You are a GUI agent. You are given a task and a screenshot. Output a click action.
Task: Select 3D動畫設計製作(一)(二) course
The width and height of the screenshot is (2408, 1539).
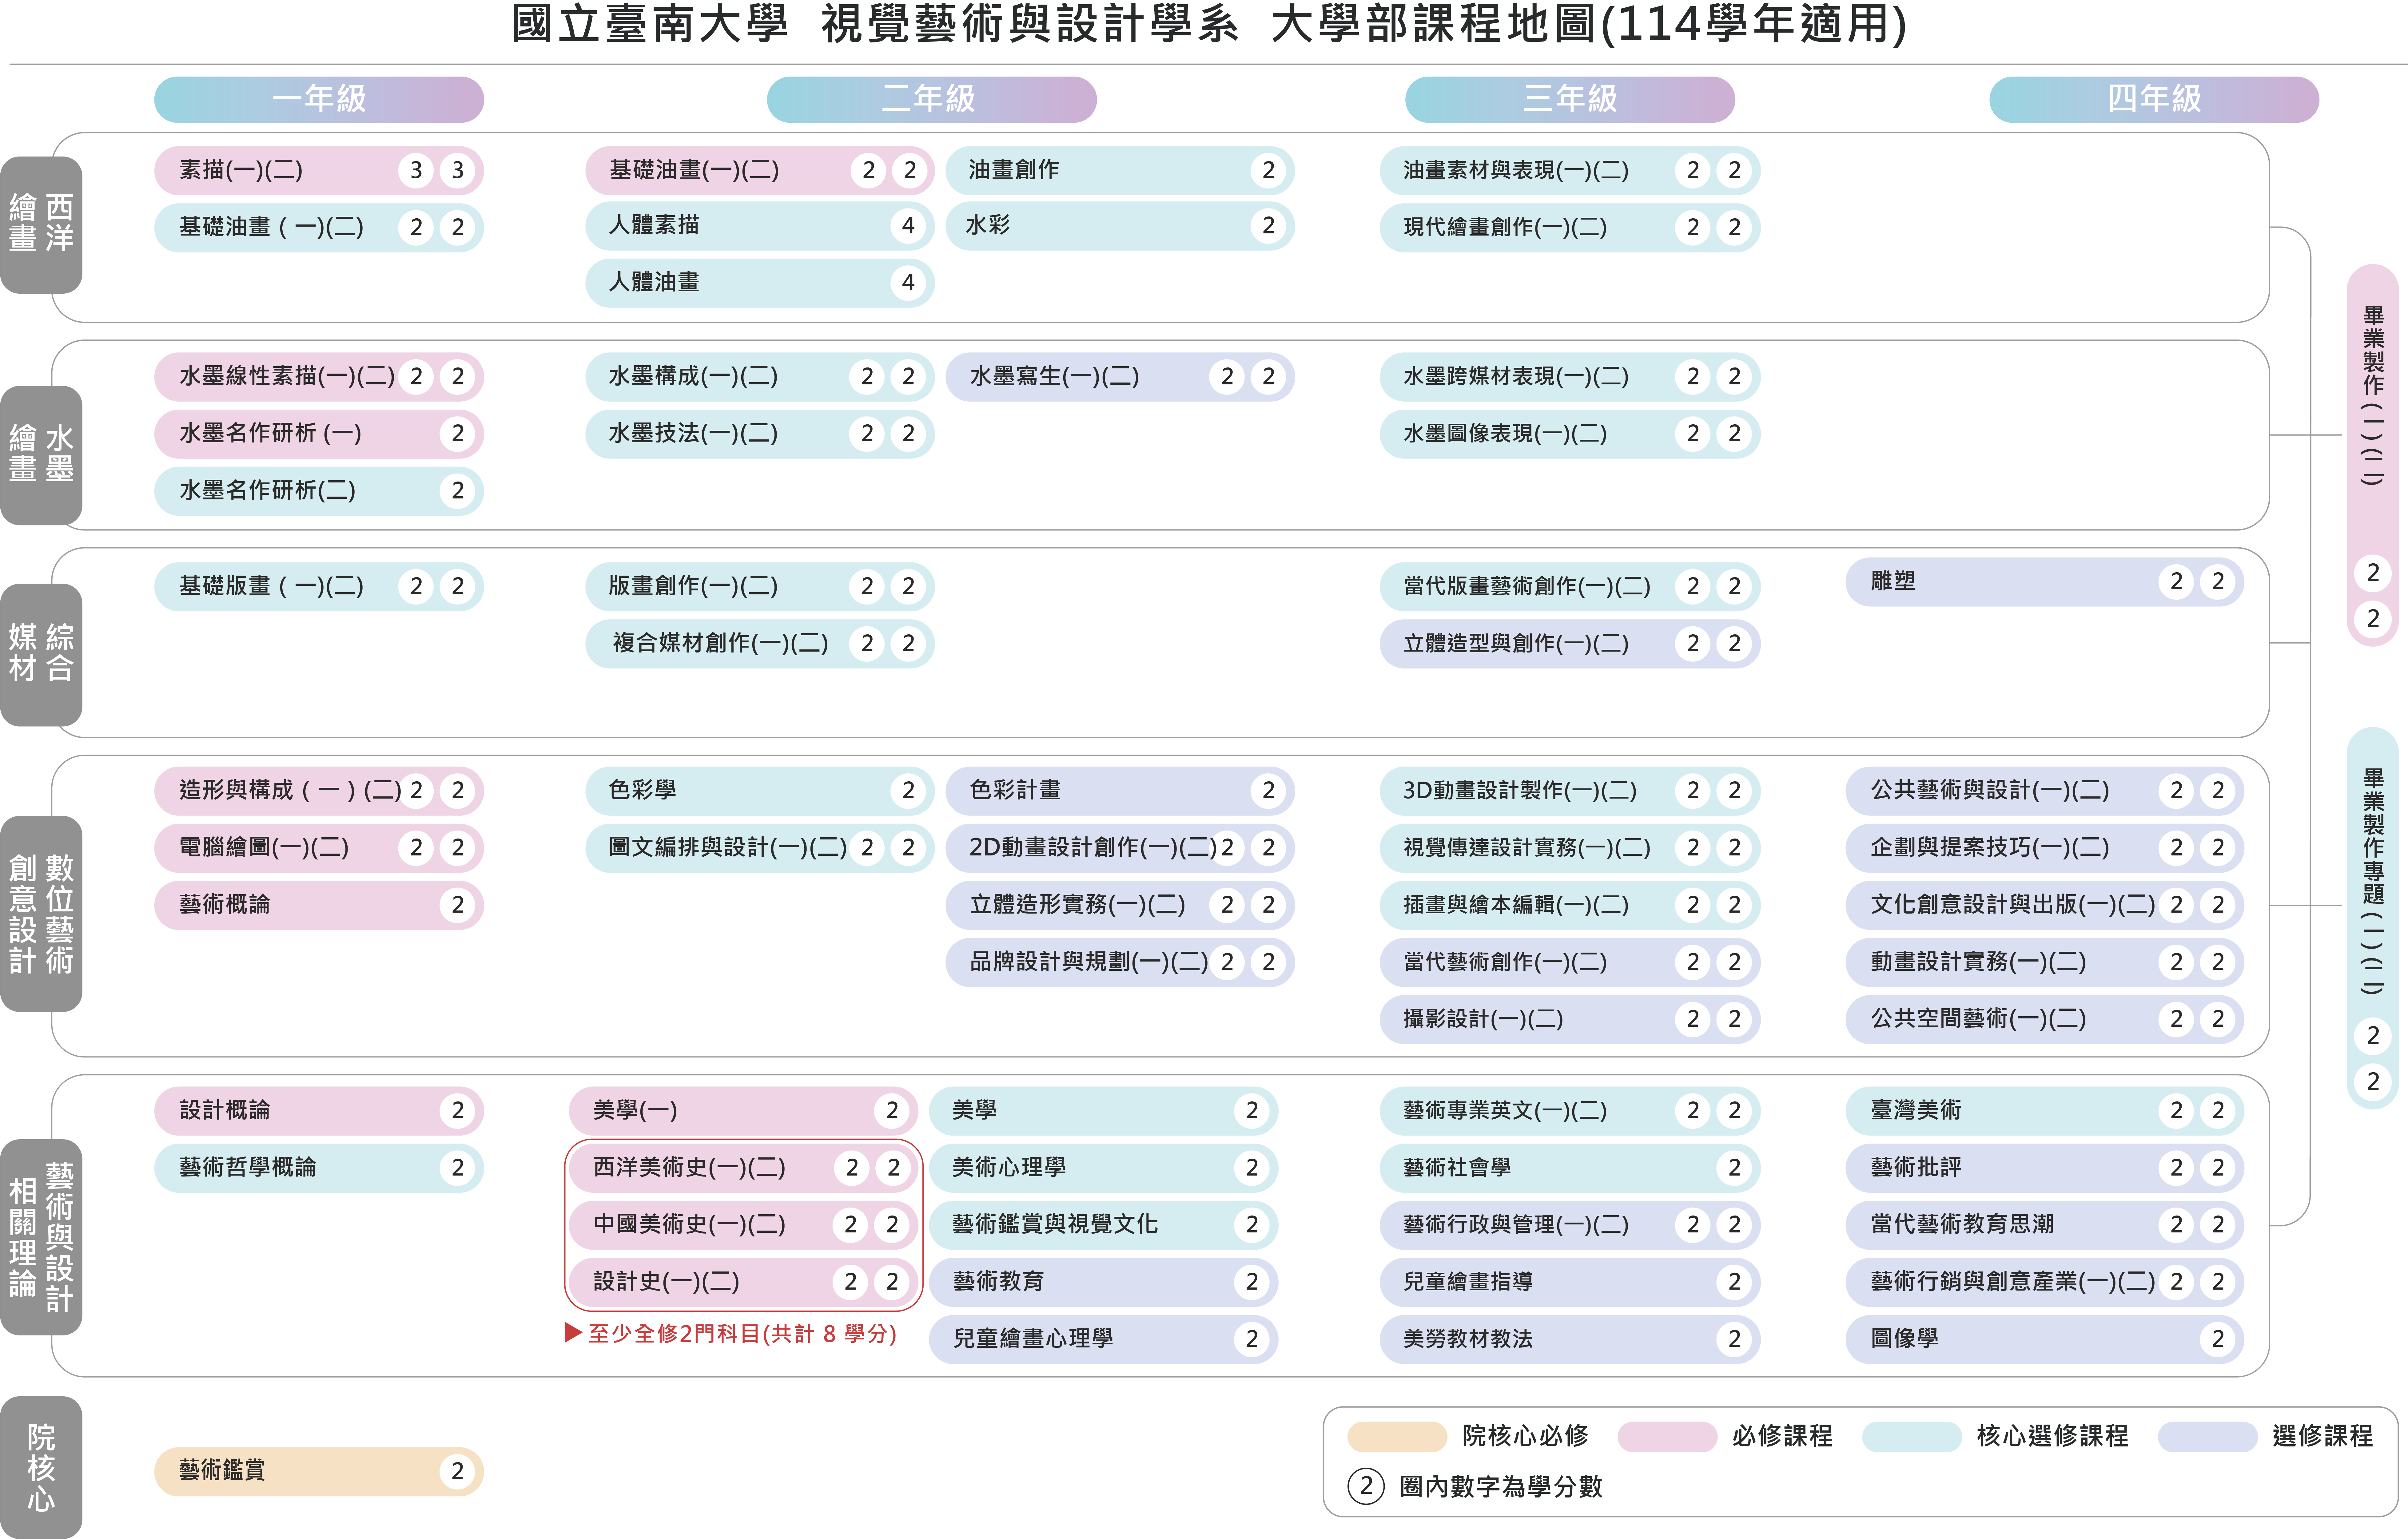click(x=1570, y=791)
